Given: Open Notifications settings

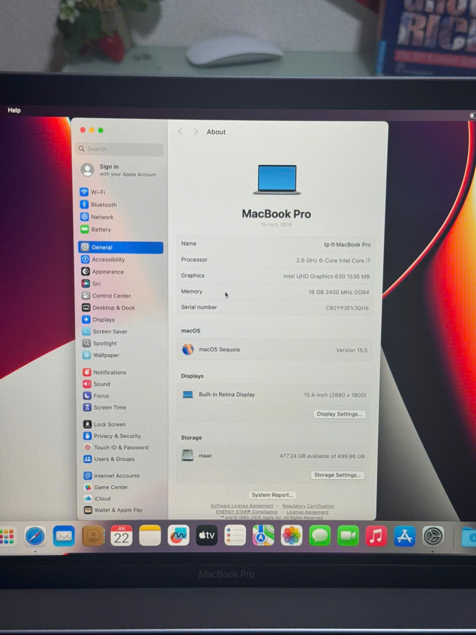Looking at the screenshot, I should pos(105,372).
